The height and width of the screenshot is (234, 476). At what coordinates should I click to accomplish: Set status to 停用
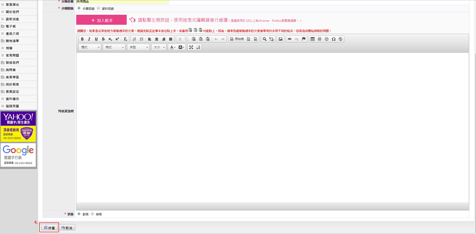(93, 214)
